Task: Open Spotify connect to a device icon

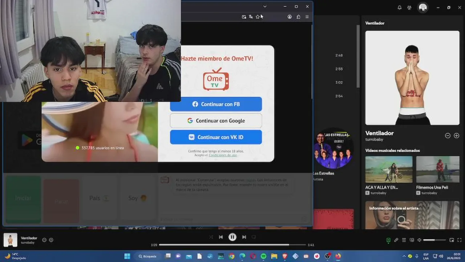Action: (x=412, y=240)
